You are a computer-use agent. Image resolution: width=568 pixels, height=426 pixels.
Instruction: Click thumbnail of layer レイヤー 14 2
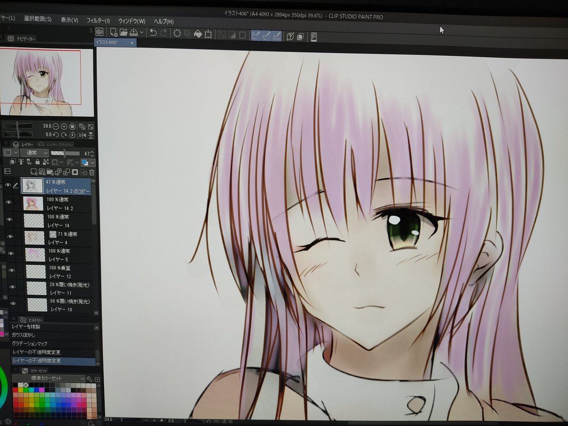tap(33, 203)
